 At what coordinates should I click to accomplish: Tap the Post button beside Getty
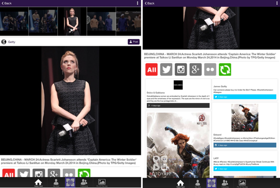point(133,42)
